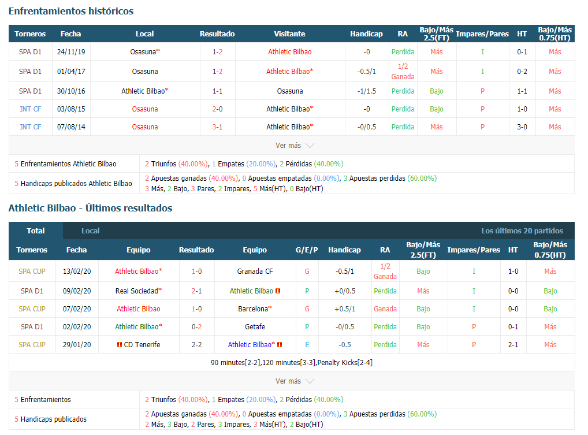The width and height of the screenshot is (588, 435).
Task: Click half-time score 0-2 in the 01/04/17 row
Action: tap(522, 71)
